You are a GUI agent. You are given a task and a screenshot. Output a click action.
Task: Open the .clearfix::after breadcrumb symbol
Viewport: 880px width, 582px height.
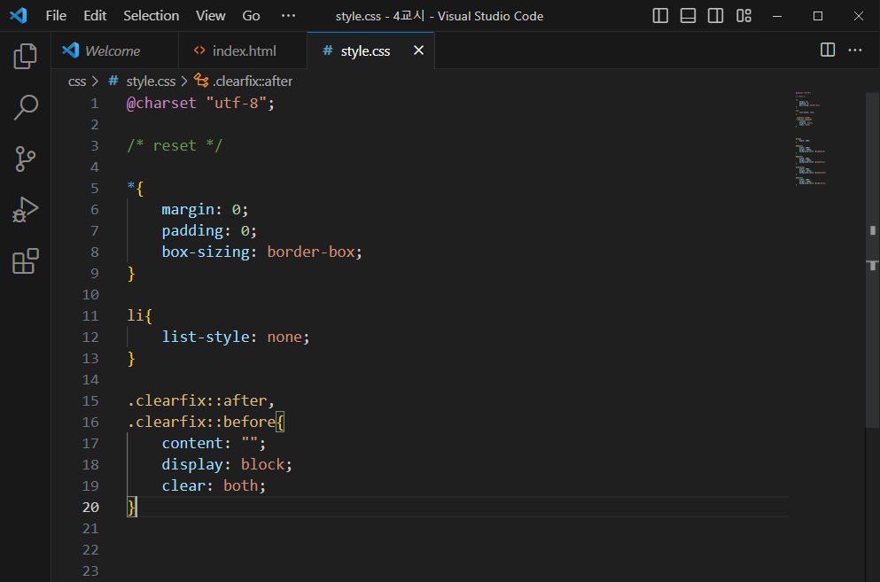[253, 81]
